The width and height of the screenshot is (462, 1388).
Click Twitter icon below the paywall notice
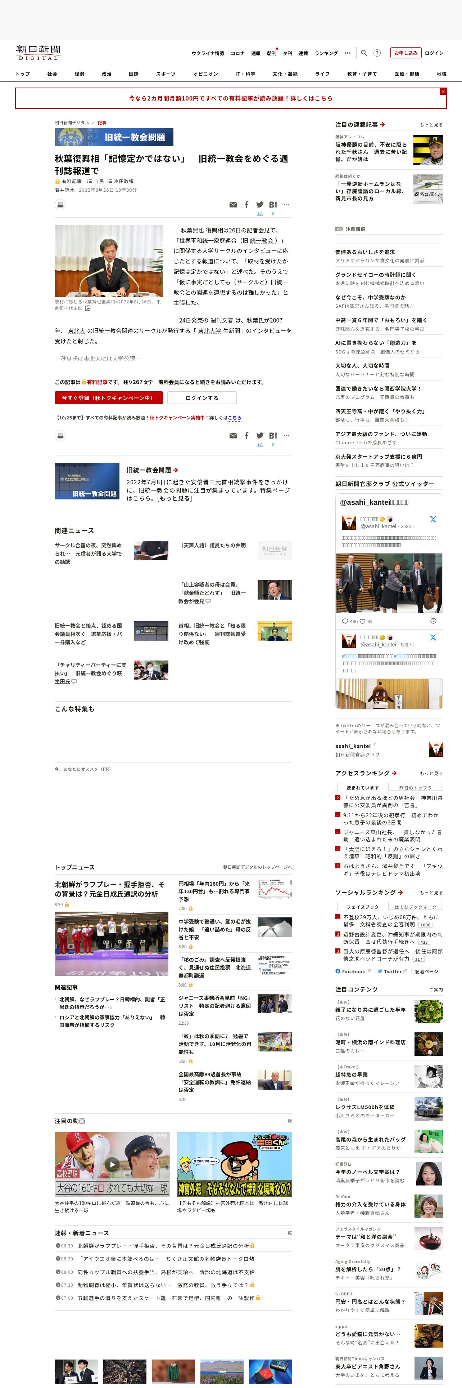click(x=260, y=435)
